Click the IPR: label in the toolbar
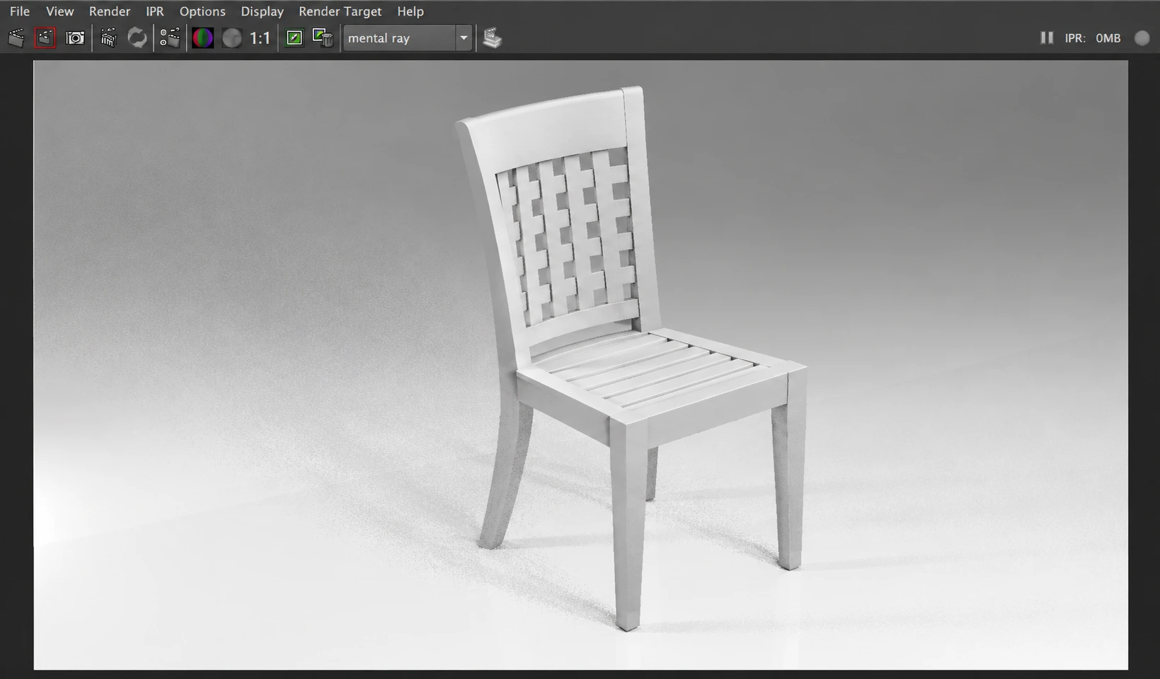The width and height of the screenshot is (1160, 679). (x=1075, y=38)
